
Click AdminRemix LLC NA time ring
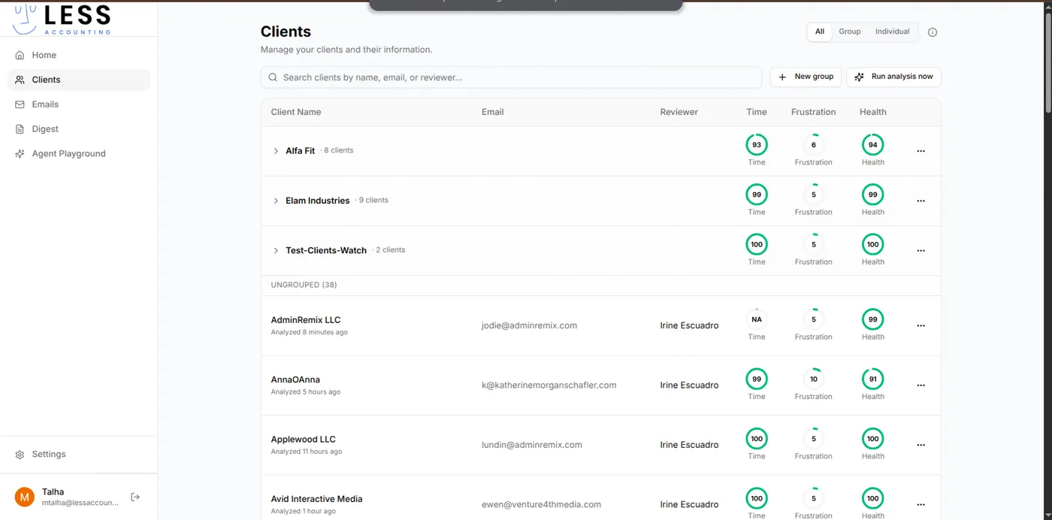tap(757, 319)
